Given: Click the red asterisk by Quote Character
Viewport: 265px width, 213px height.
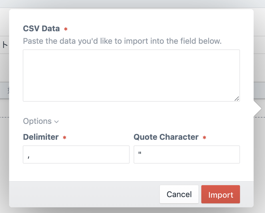Looking at the screenshot, I should tap(204, 137).
